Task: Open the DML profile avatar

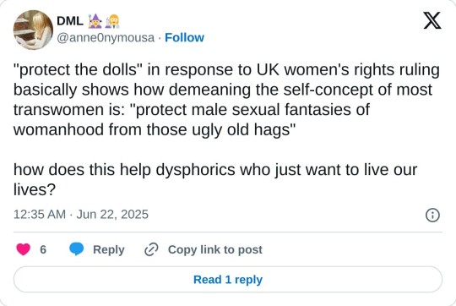Action: click(33, 30)
